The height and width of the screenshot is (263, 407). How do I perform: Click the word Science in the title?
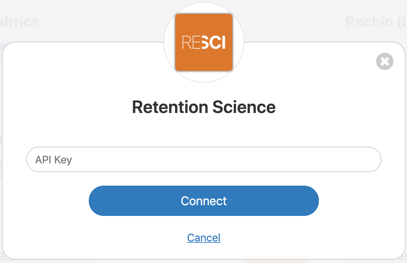244,107
